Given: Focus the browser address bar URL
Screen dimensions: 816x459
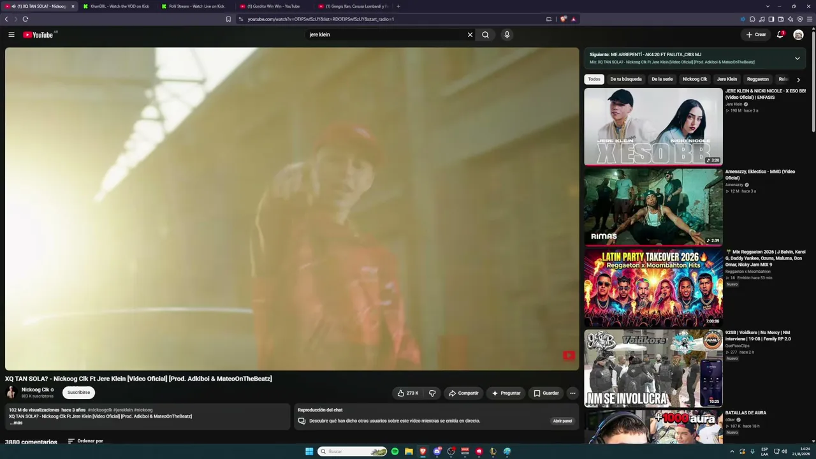Looking at the screenshot, I should [321, 19].
